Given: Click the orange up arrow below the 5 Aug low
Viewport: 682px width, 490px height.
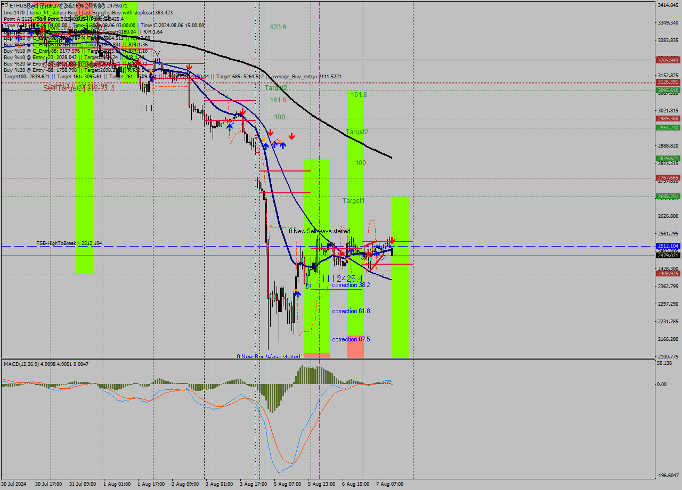Looking at the screenshot, I should (x=296, y=290).
